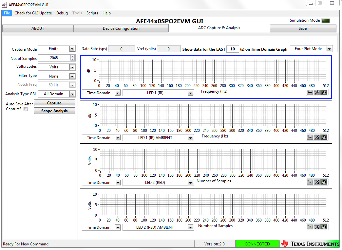Click the Simulation Mode indicator light
This screenshot has height=250, width=342.
pos(325,21)
